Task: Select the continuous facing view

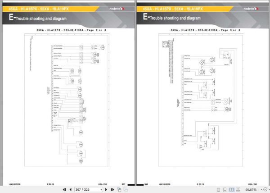Action: 238,190
